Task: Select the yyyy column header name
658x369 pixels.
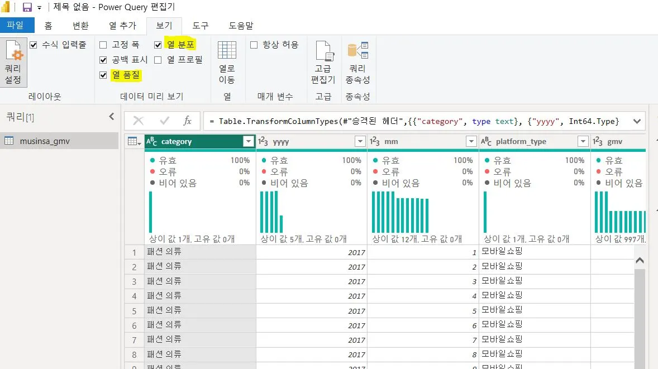Action: click(x=281, y=142)
